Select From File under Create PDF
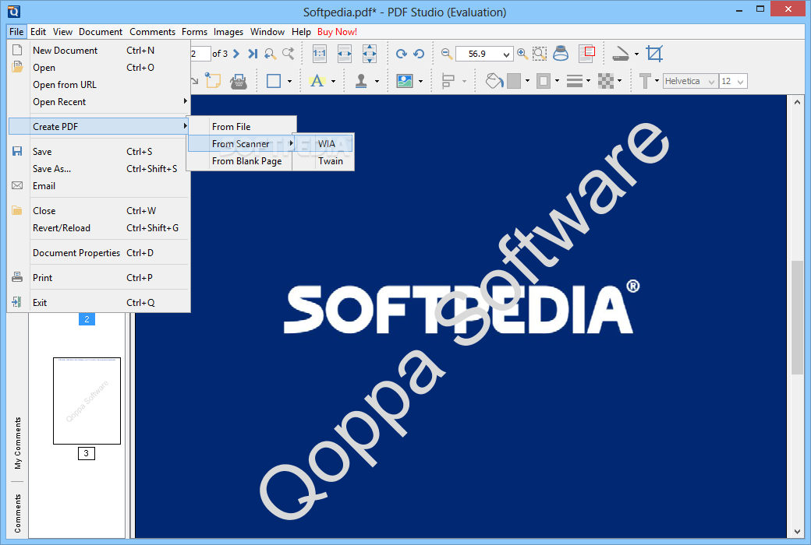This screenshot has height=545, width=811. coord(242,127)
